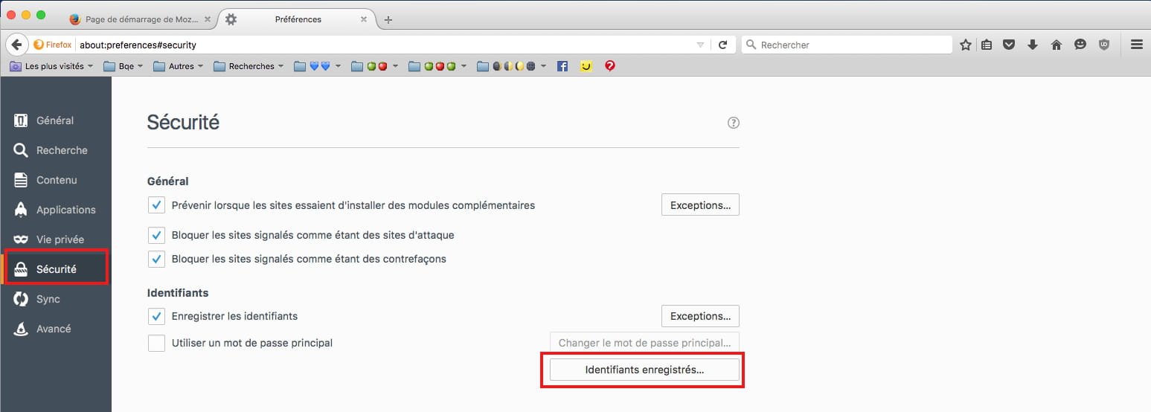Image resolution: width=1151 pixels, height=412 pixels.
Task: Expand the Recherches bookmarks folder
Action: pos(249,66)
